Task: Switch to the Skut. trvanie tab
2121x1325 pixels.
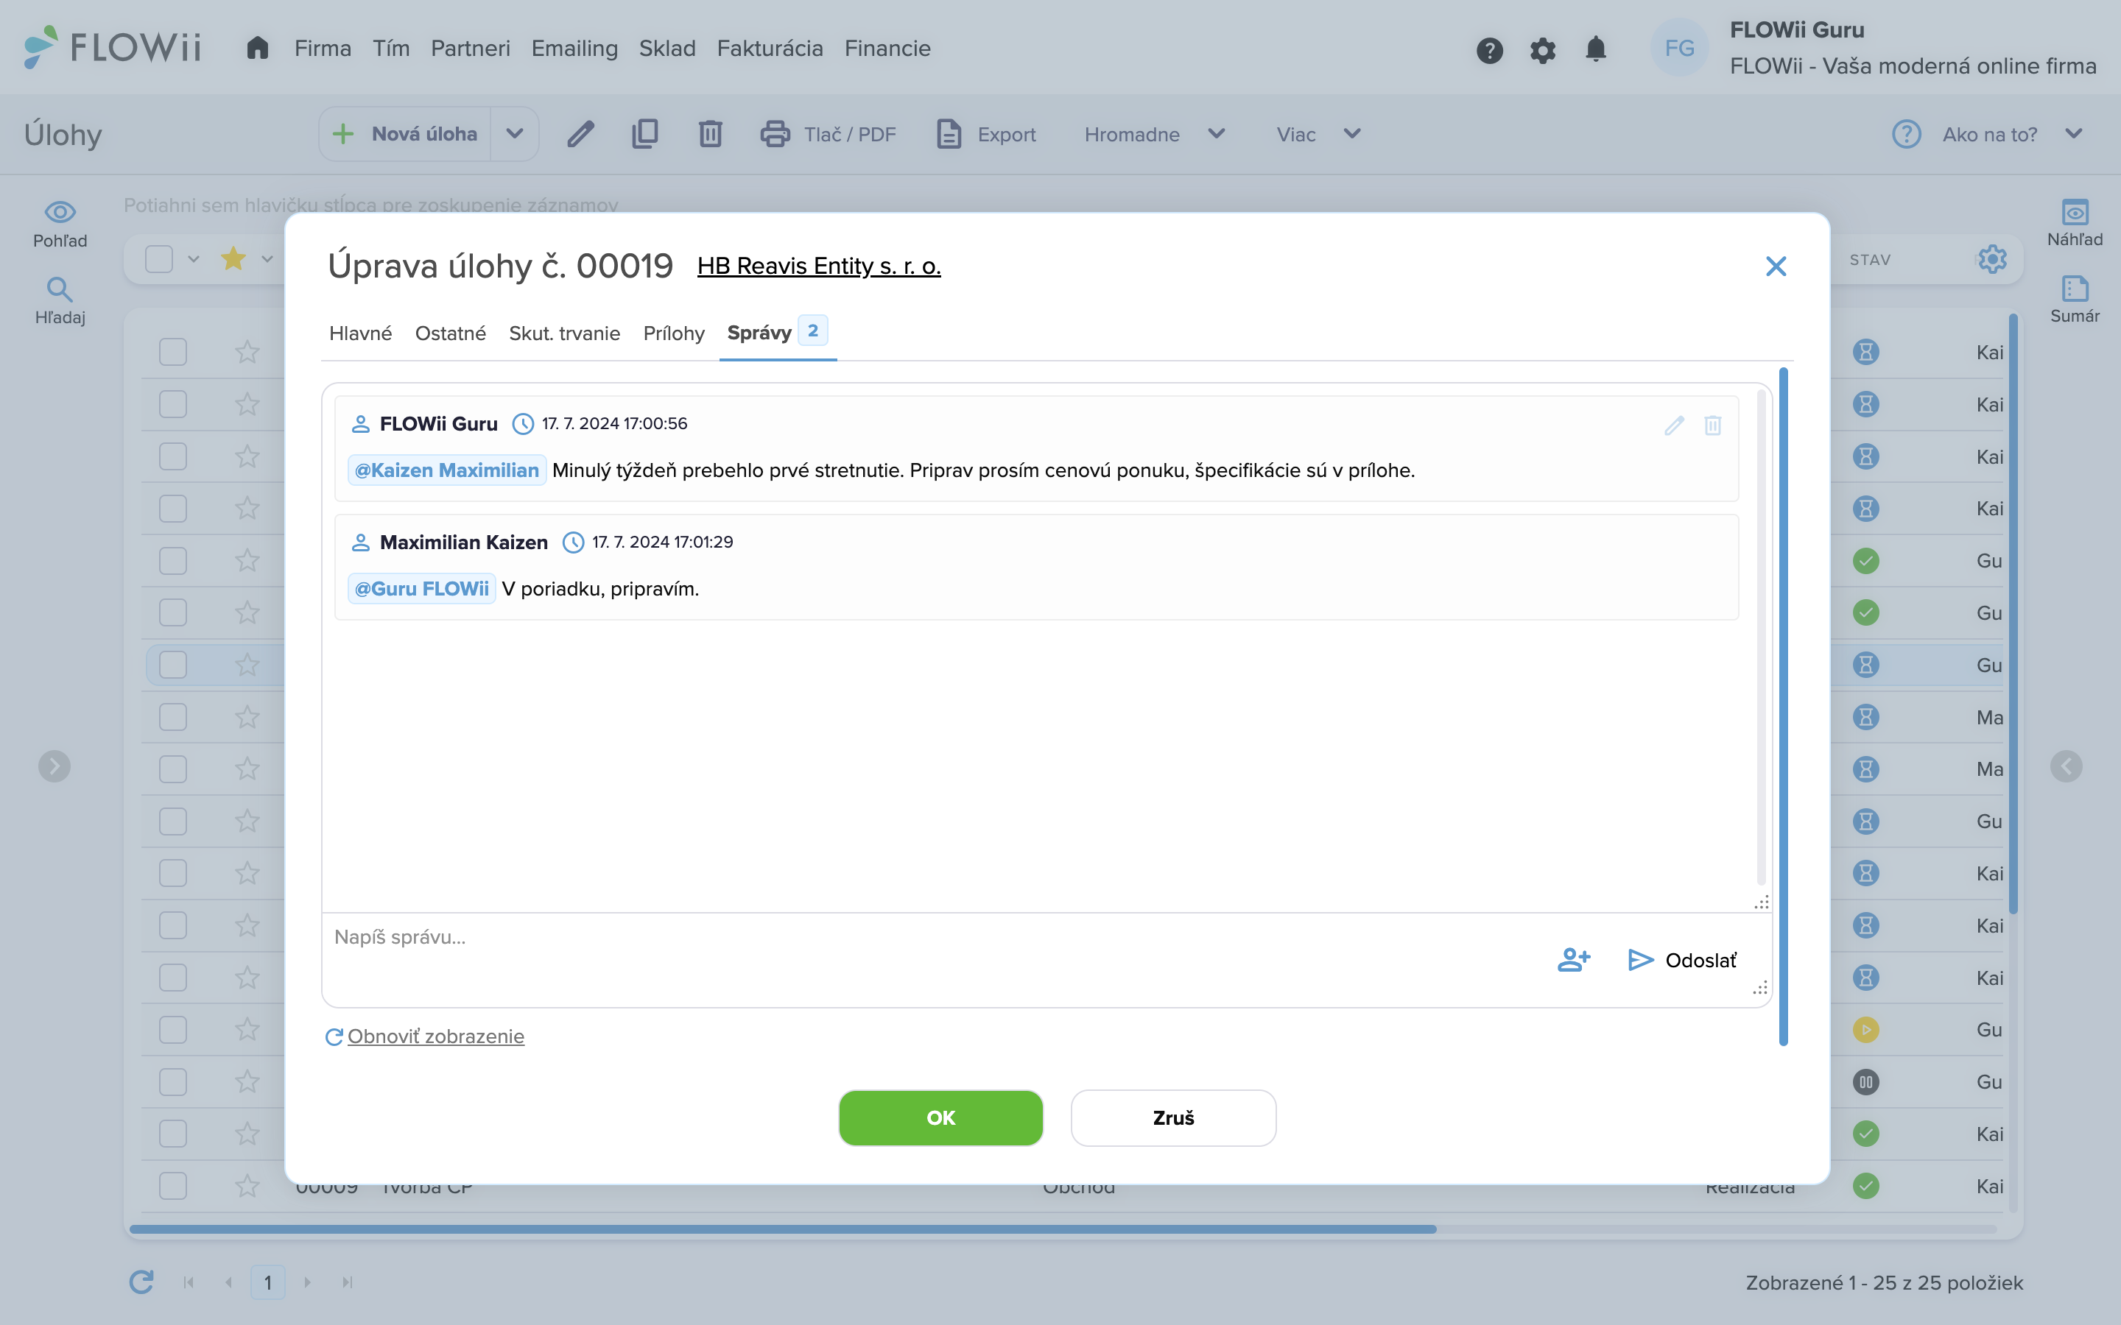Action: (x=563, y=333)
